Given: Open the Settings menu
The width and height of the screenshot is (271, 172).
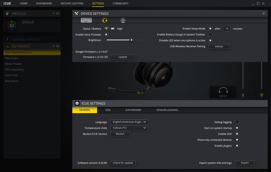Looking at the screenshot, I should (98, 3).
